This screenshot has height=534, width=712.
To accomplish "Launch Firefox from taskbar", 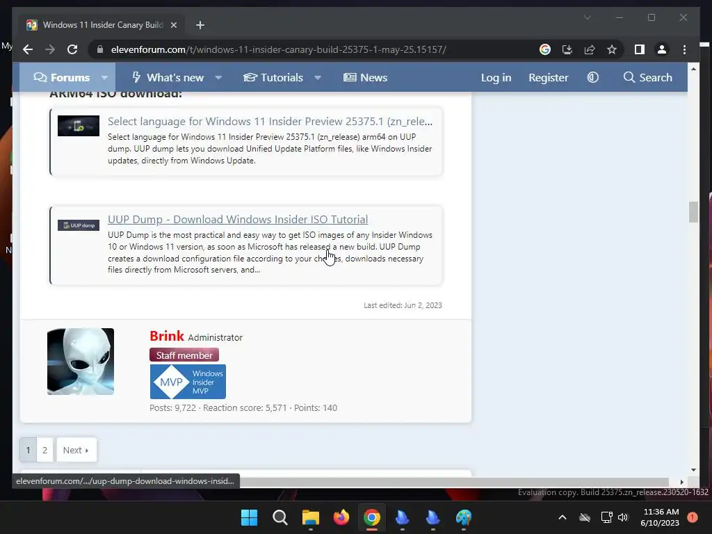I will (x=341, y=517).
